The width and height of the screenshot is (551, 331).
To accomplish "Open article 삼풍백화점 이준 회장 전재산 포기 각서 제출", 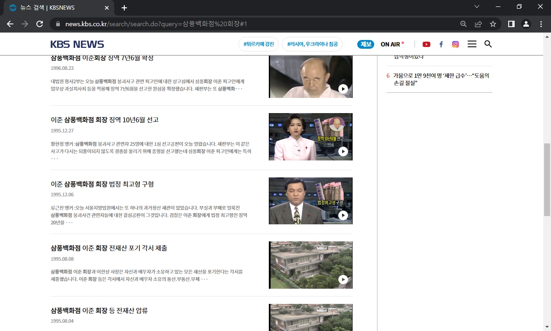I will click(109, 248).
